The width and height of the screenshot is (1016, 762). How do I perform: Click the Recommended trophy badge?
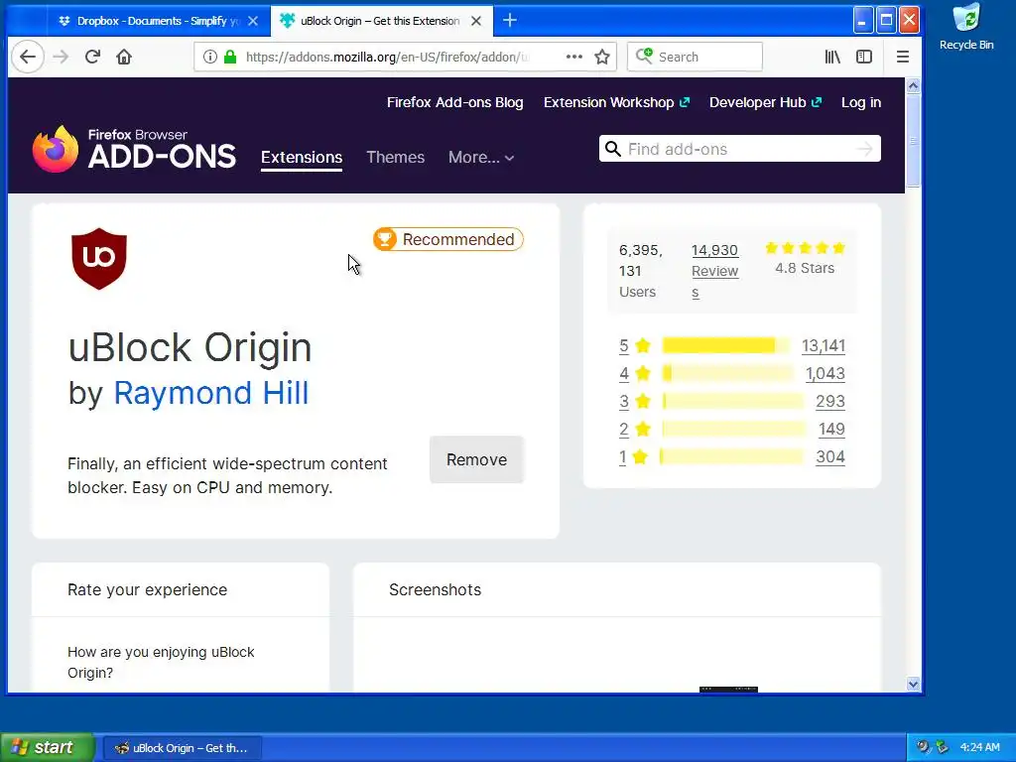448,239
